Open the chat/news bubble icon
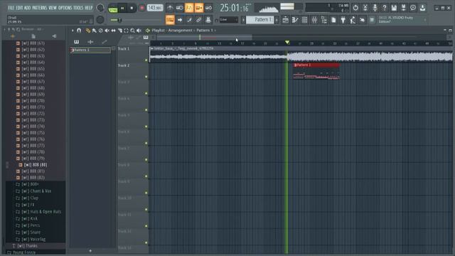The image size is (455, 256). [413, 8]
